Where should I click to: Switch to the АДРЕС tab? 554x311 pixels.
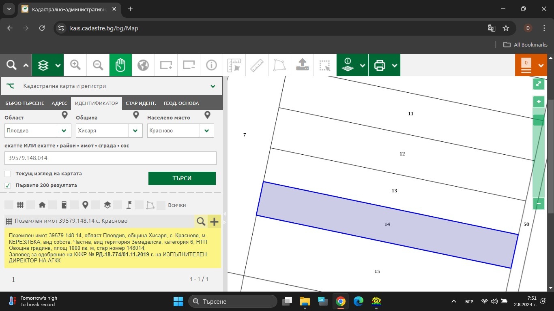tap(60, 103)
